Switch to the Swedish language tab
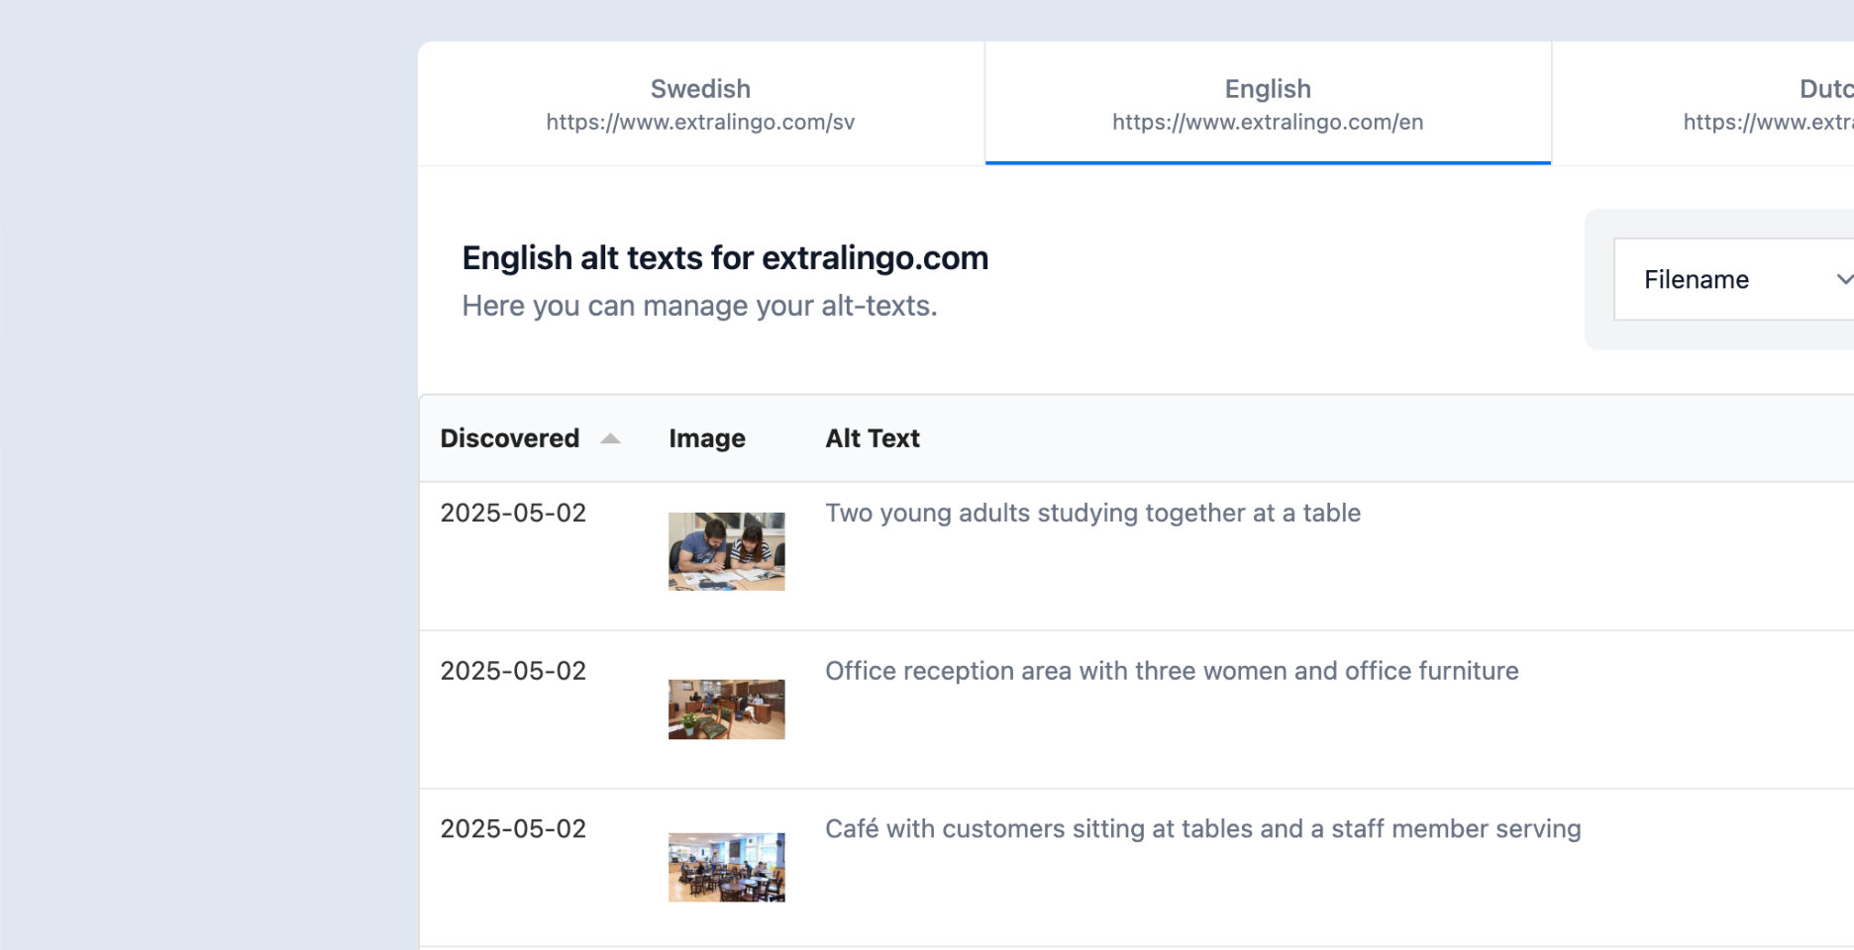1854x950 pixels. (x=701, y=104)
